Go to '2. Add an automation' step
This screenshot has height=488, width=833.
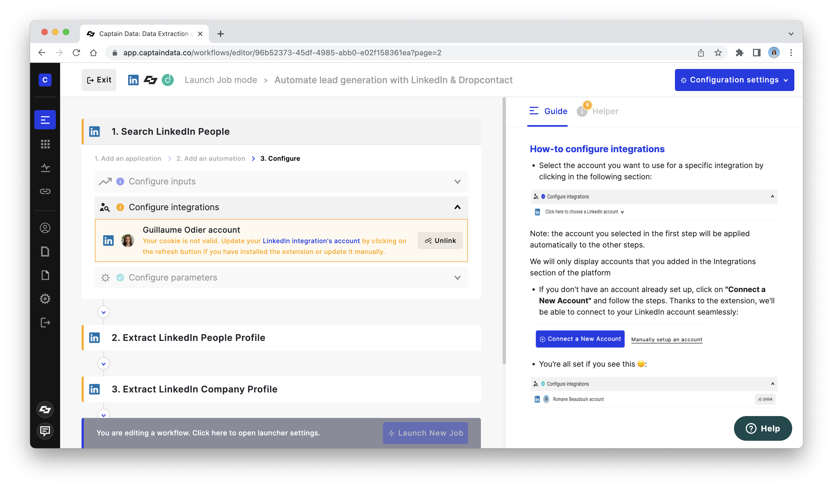[x=211, y=158]
